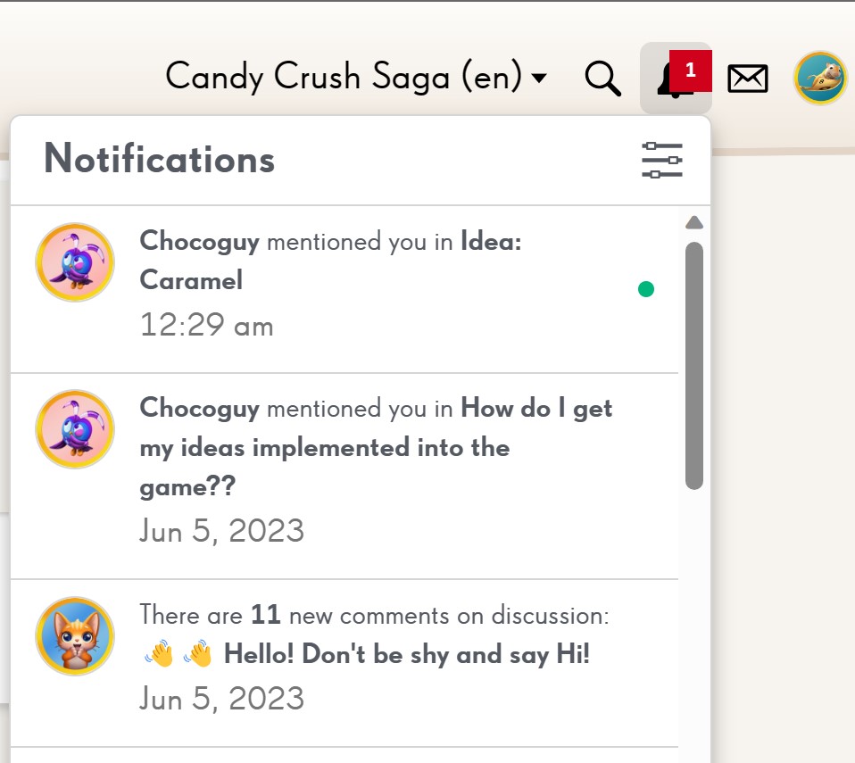
Task: Open the Idea: Caramel mention notification
Action: (x=344, y=290)
